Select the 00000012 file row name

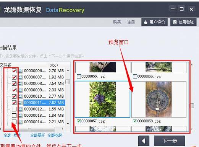pos(35,109)
